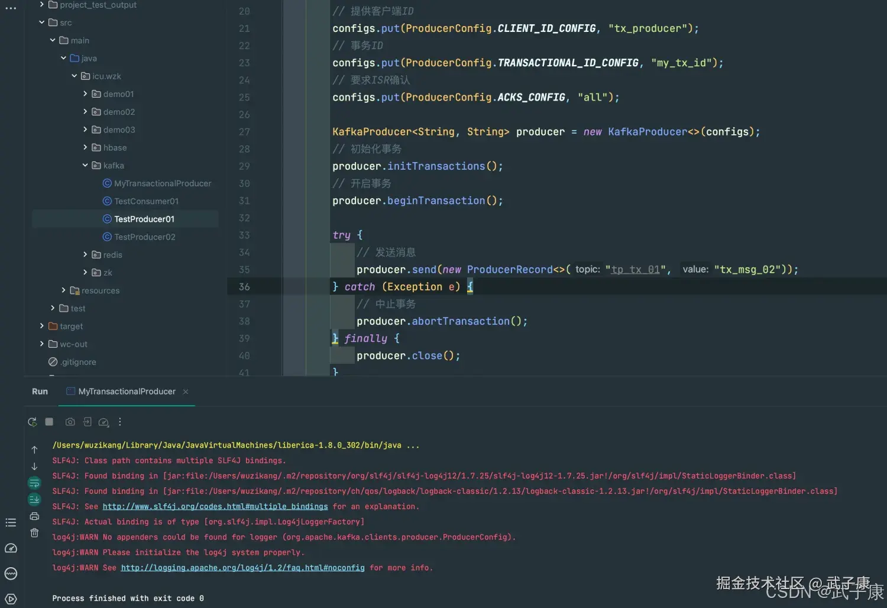Click the java executable path in console

[226, 445]
